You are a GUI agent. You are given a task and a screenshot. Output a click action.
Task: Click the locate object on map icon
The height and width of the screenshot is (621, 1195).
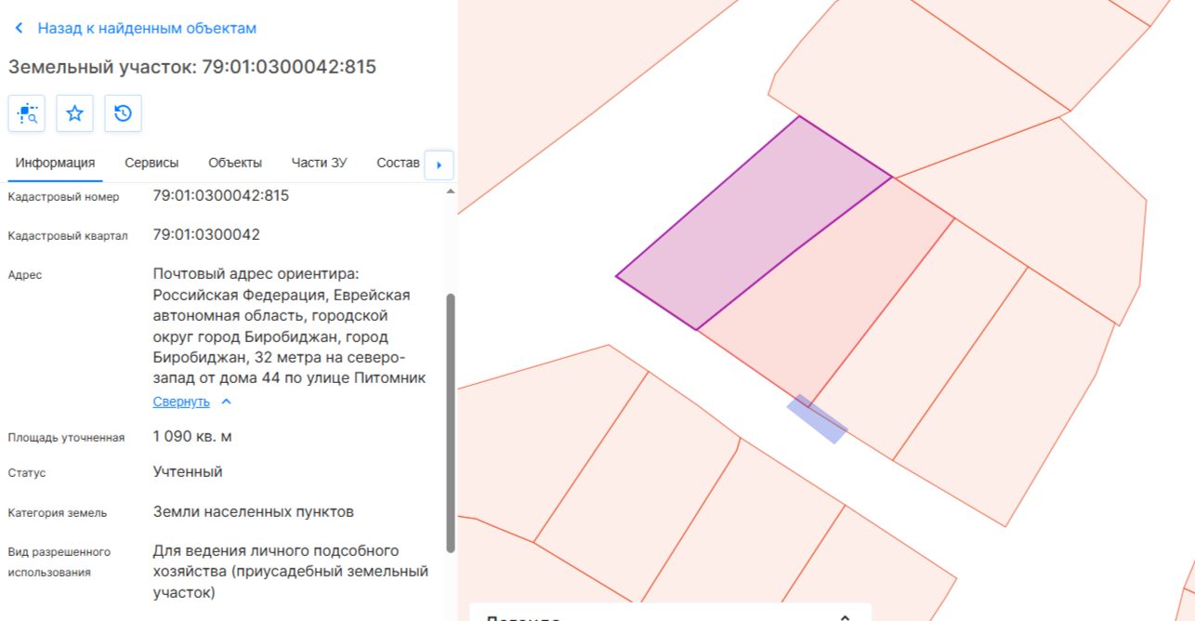[27, 113]
